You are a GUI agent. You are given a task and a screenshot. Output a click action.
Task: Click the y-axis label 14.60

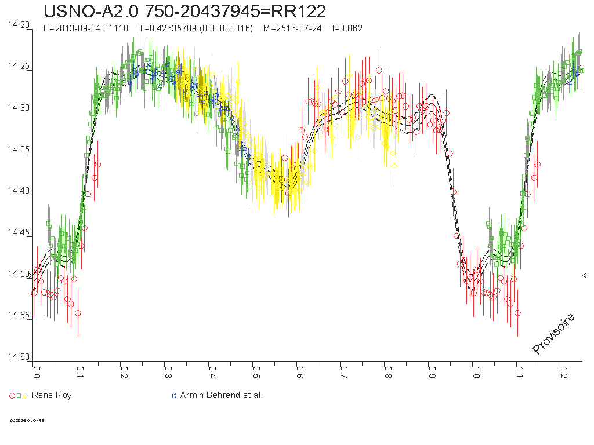pos(19,357)
